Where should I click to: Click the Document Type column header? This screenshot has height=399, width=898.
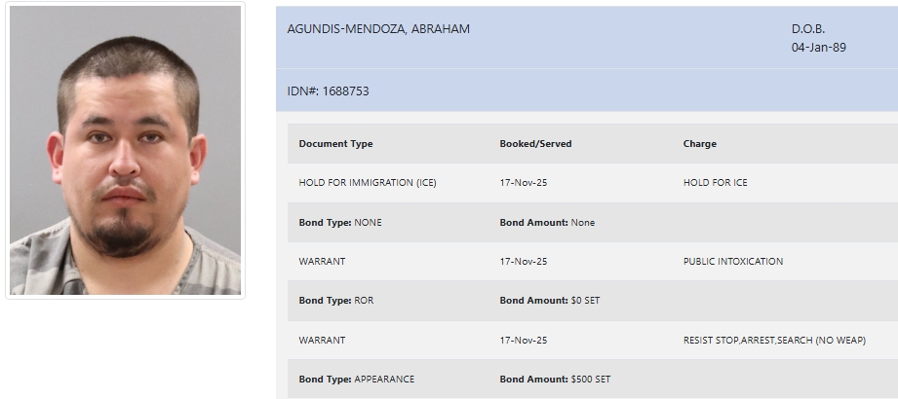[x=335, y=144]
